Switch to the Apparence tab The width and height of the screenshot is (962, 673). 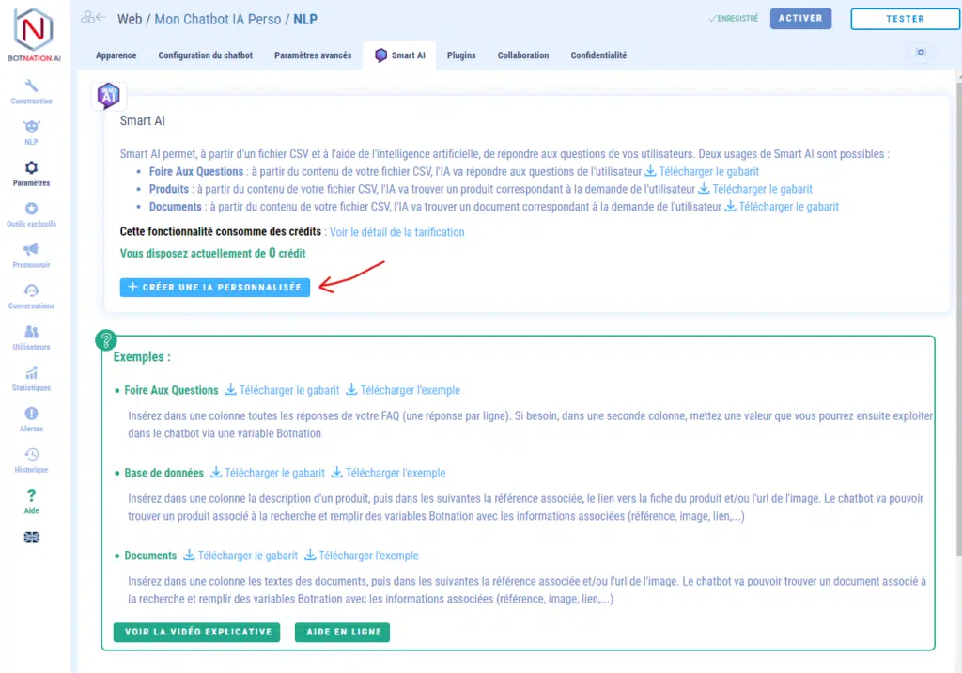(116, 55)
